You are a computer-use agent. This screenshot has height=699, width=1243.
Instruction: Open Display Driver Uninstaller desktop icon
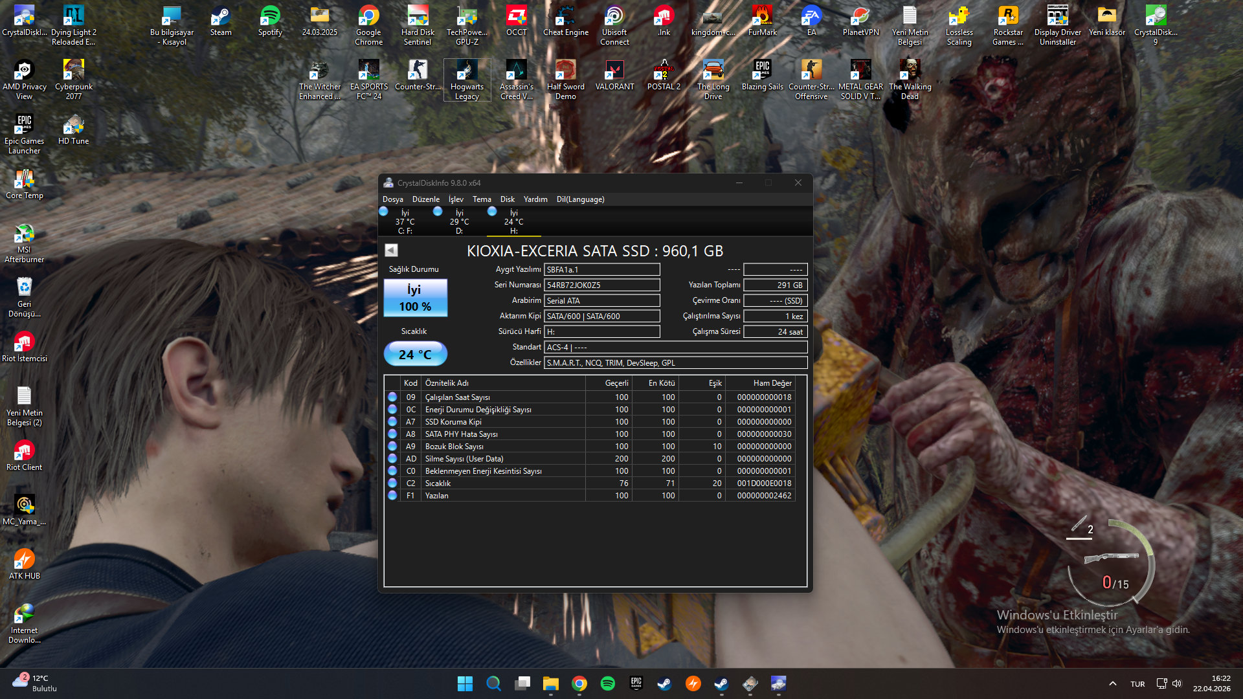pos(1057,26)
